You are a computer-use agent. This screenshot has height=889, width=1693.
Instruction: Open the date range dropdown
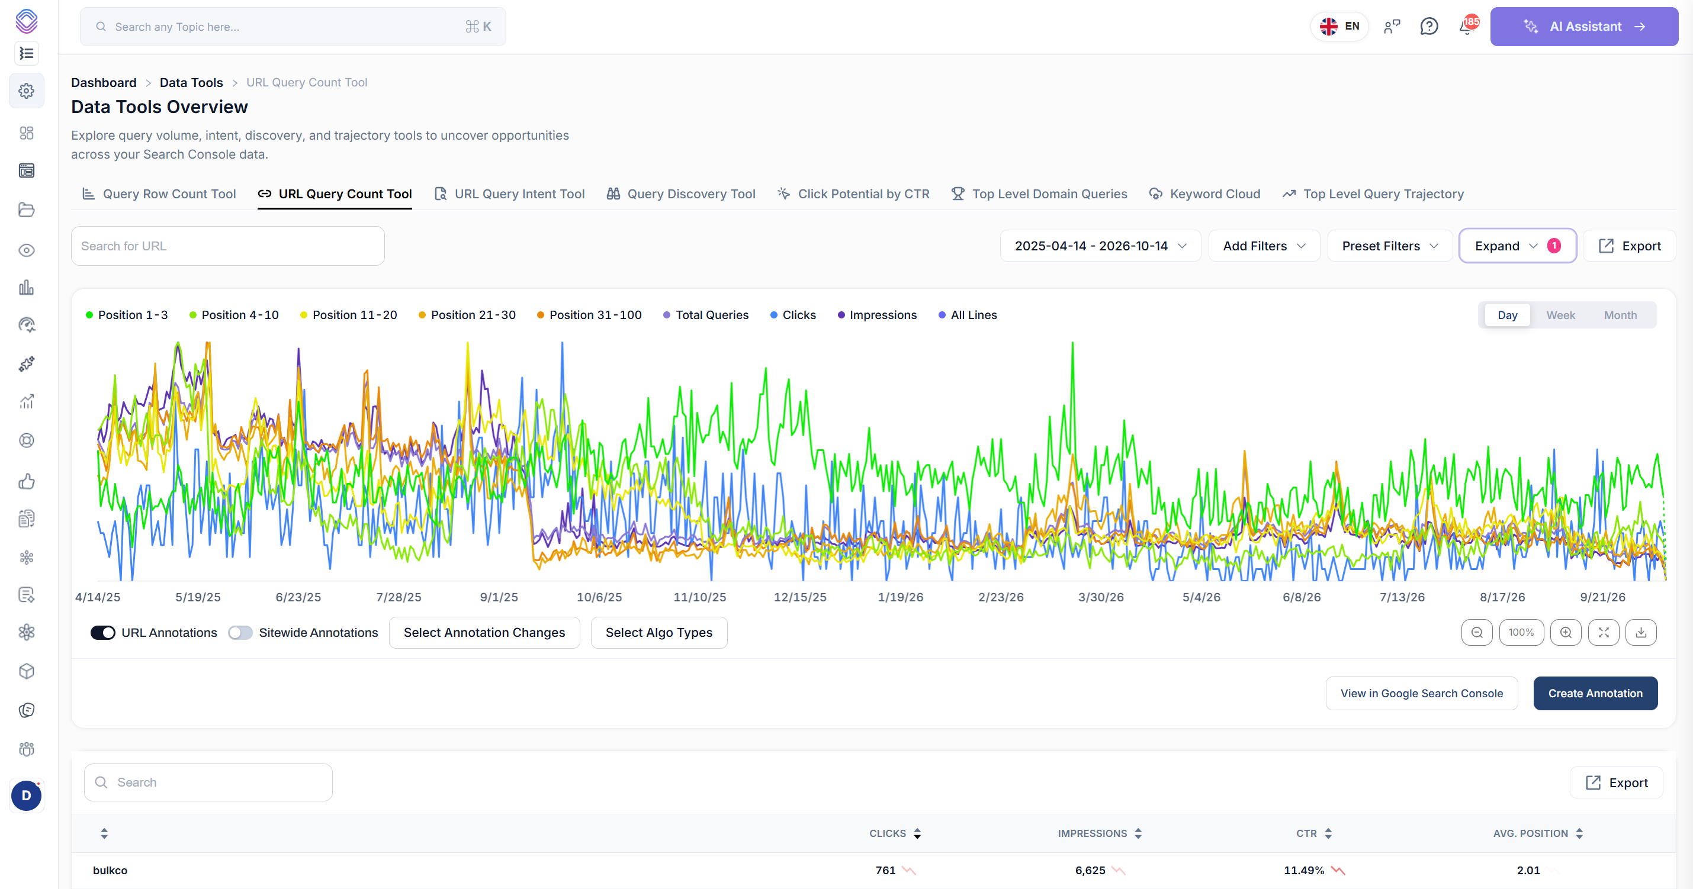pos(1100,246)
